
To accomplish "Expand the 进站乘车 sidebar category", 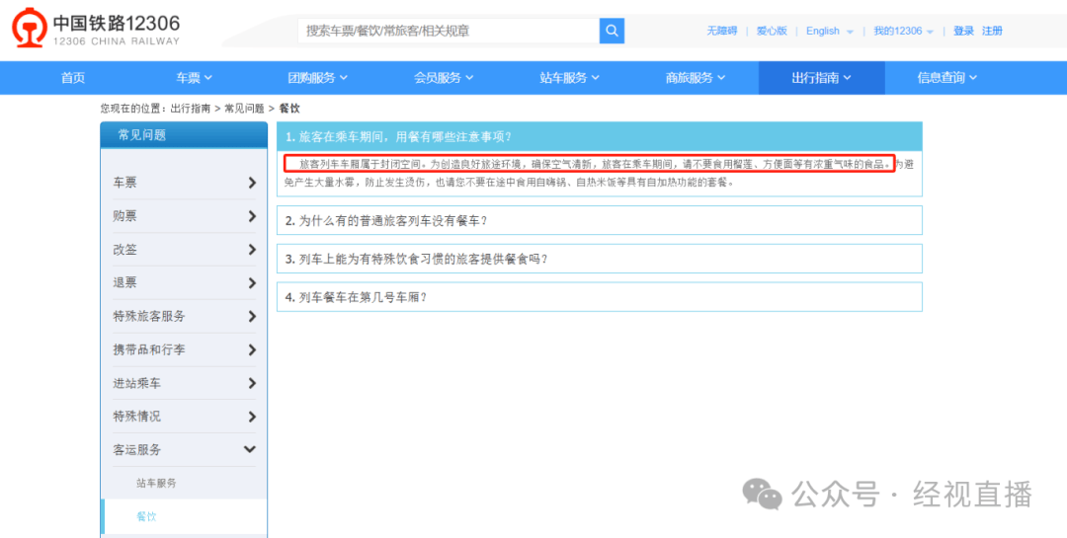I will tap(185, 383).
